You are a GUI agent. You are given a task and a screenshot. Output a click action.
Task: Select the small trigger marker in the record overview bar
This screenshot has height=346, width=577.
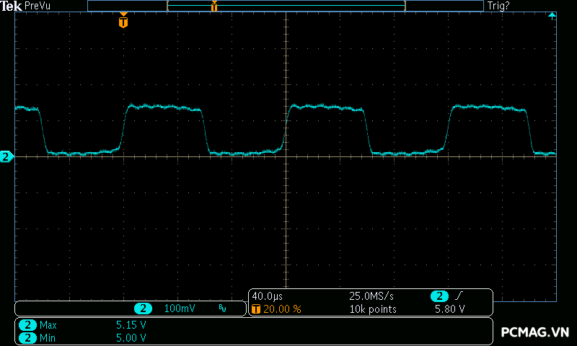click(x=214, y=6)
